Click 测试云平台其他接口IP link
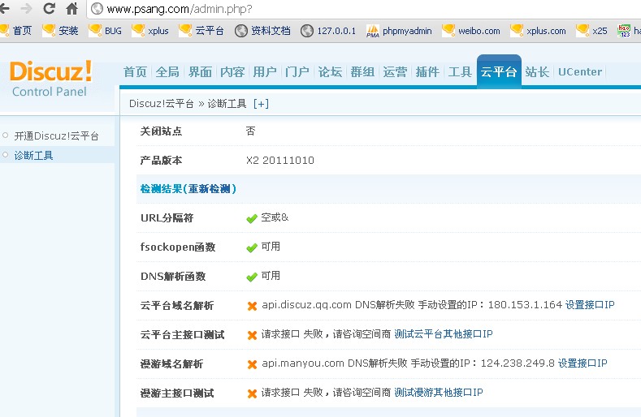641x417 pixels. 444,334
